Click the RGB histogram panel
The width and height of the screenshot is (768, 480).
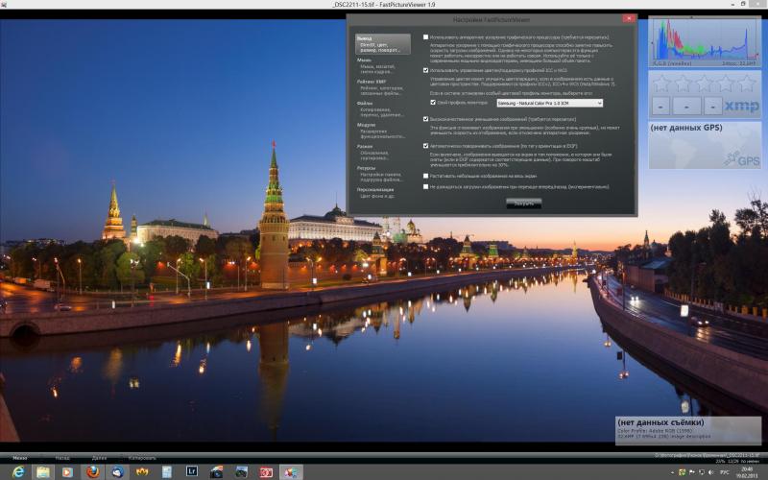705,41
